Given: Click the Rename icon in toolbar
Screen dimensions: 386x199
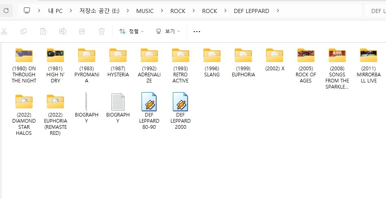Looking at the screenshot, I should coord(63,31).
